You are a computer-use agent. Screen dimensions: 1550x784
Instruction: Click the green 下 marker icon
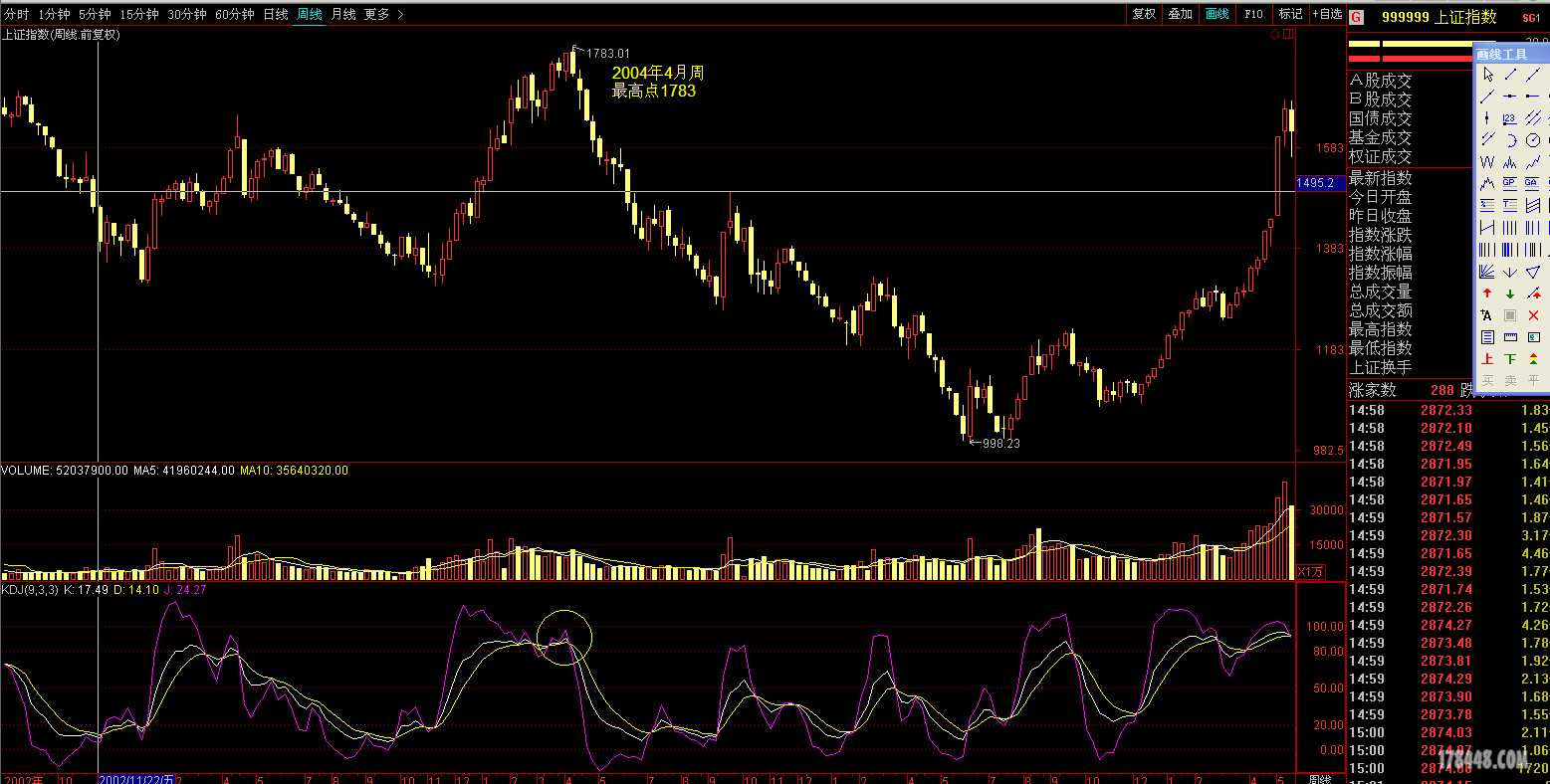1510,358
